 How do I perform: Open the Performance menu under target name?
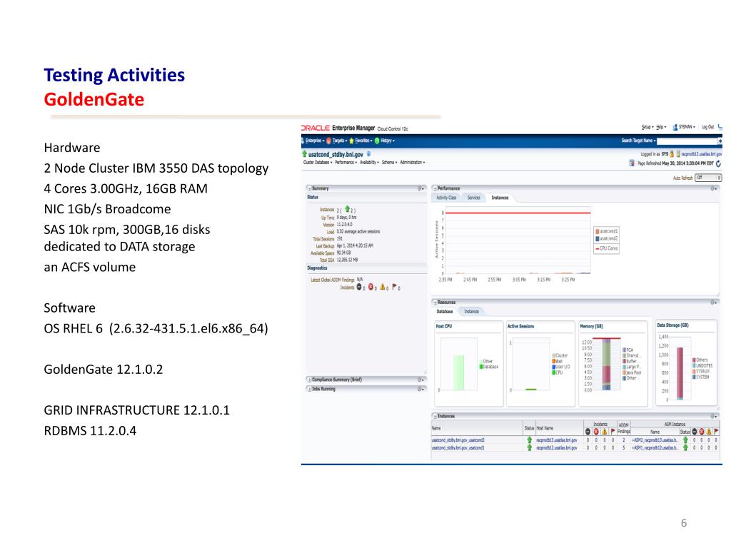pos(346,163)
